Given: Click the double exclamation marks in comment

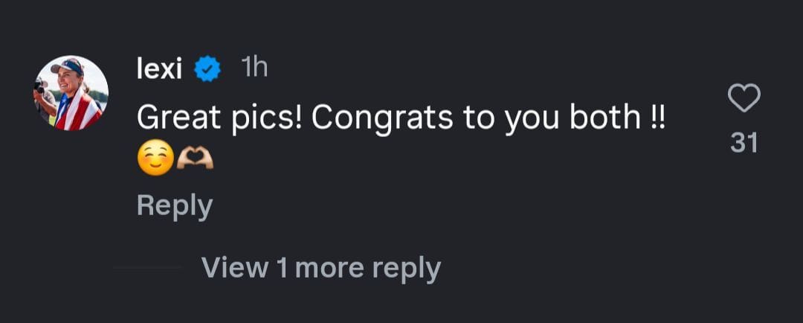Looking at the screenshot, I should [x=654, y=118].
